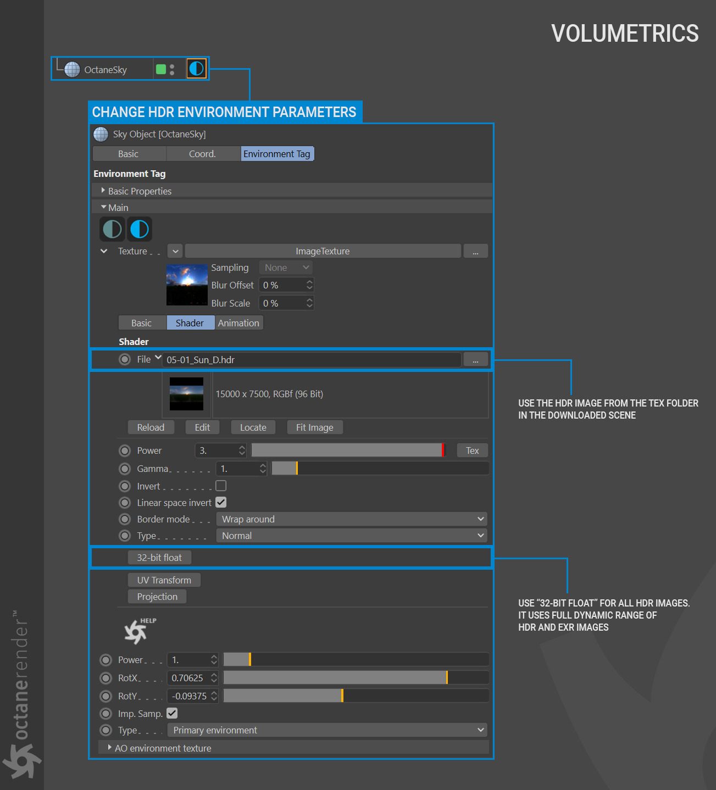This screenshot has width=716, height=790.
Task: Click the Sky Object globe icon in header
Action: point(101,134)
